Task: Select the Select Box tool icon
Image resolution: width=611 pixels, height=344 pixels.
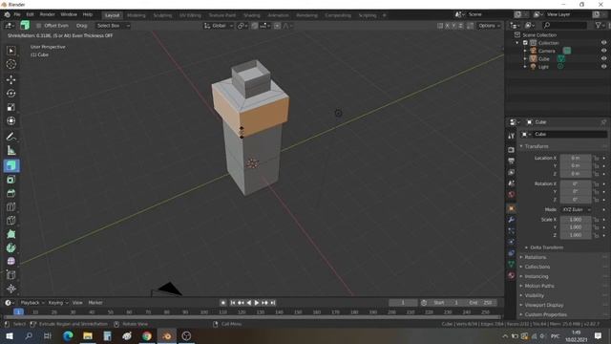Action: click(11, 51)
